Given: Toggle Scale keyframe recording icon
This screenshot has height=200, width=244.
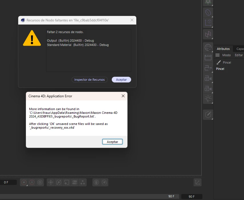Looking at the screenshot, I should [x=67, y=182].
